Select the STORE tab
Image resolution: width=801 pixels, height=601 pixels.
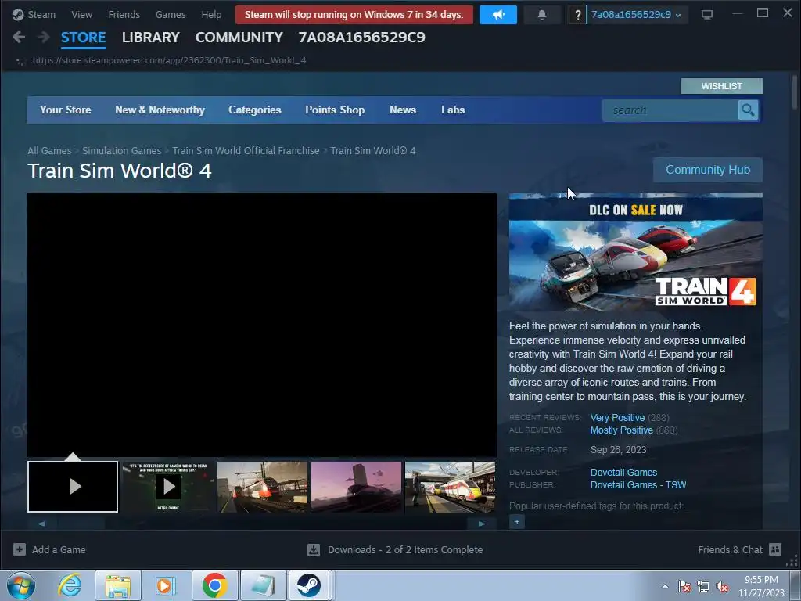pyautogui.click(x=83, y=38)
